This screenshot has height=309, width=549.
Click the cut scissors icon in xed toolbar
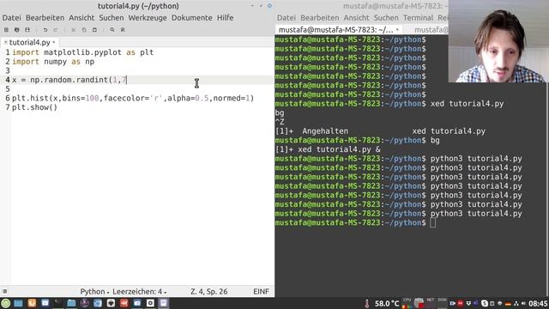(x=73, y=30)
